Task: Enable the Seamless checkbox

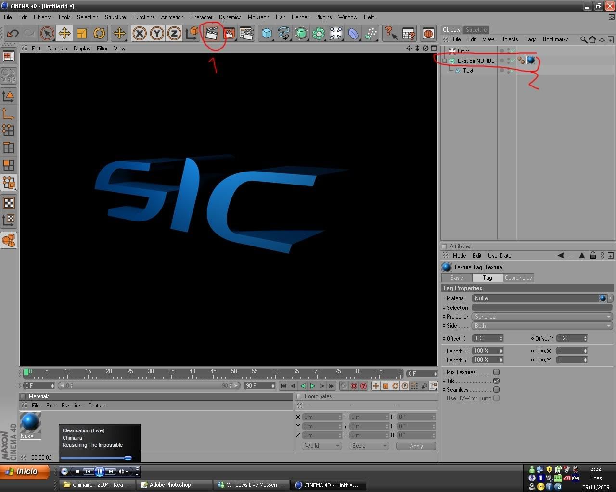Action: [496, 389]
